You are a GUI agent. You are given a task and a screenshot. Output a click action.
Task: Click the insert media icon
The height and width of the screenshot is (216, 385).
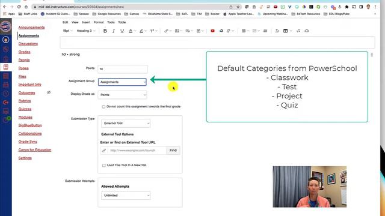click(x=188, y=31)
